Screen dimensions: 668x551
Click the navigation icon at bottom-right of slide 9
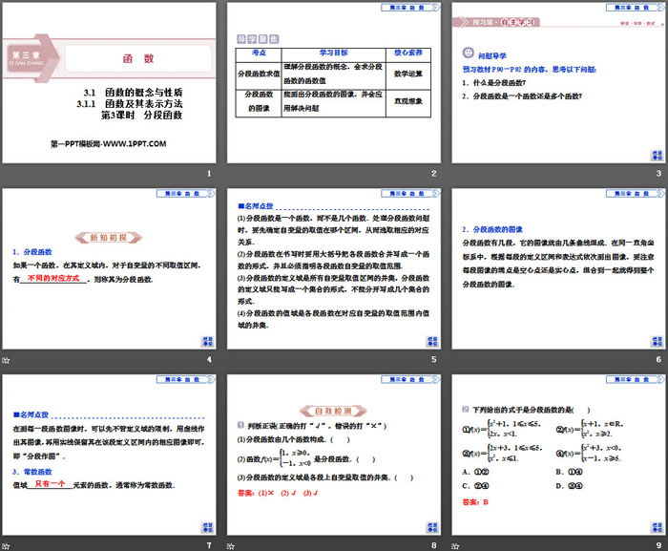pyautogui.click(x=657, y=527)
